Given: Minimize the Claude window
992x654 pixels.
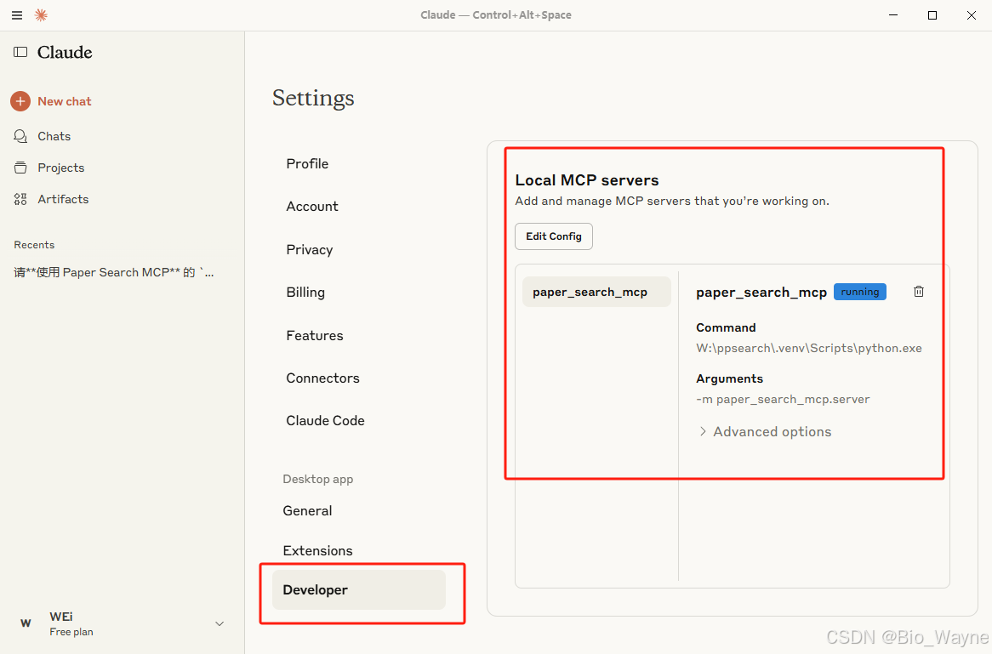Looking at the screenshot, I should [x=893, y=15].
